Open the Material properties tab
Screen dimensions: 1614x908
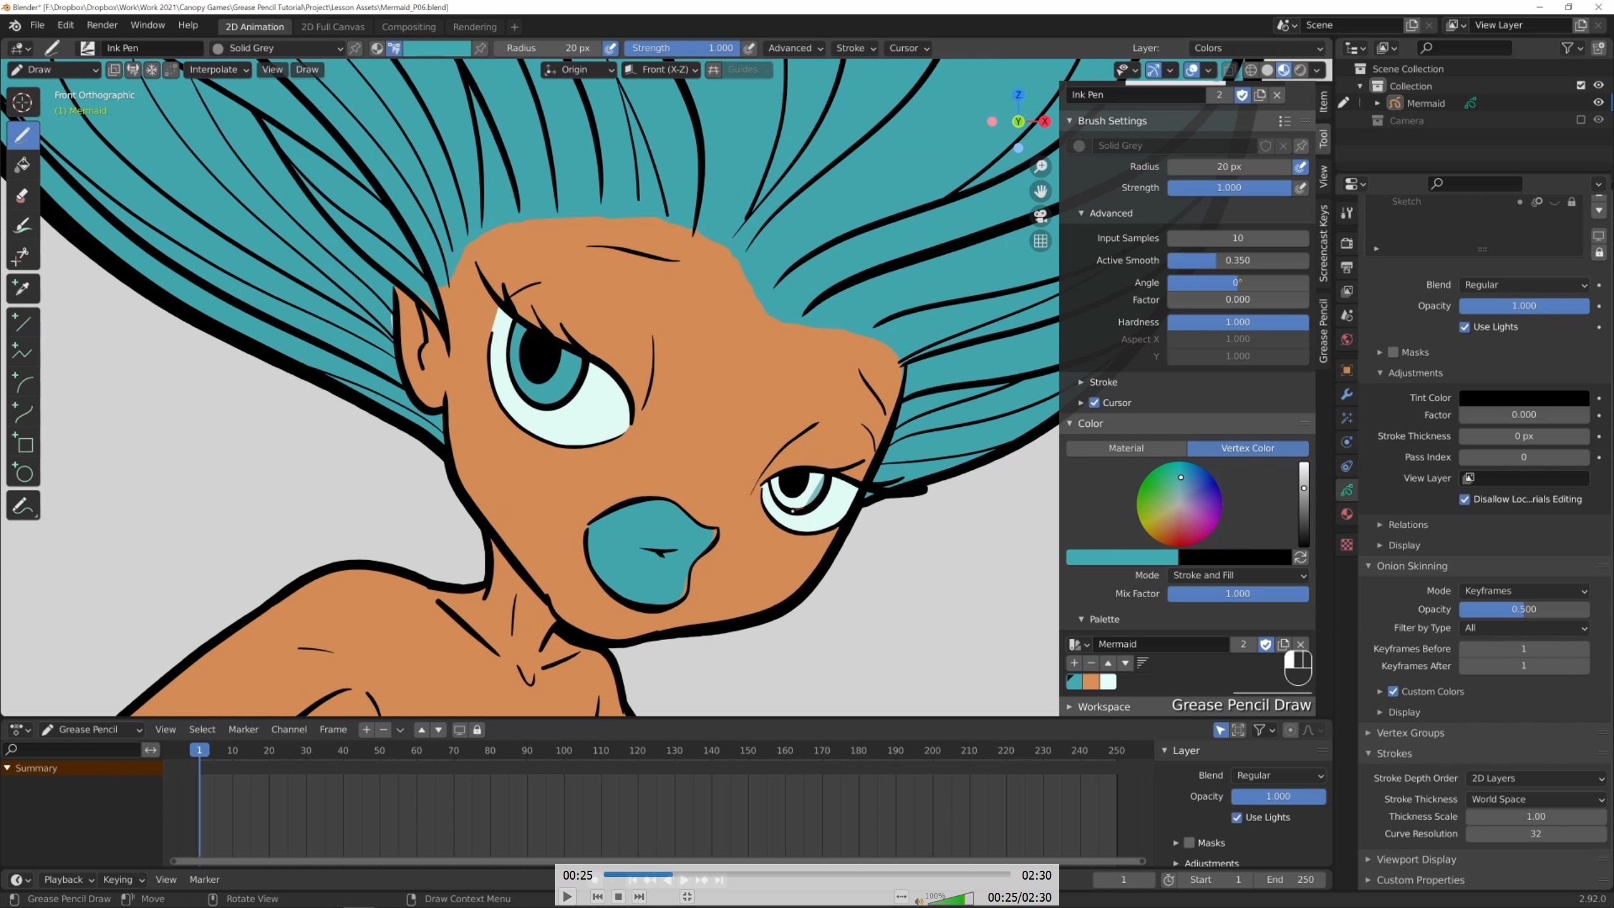1347,514
